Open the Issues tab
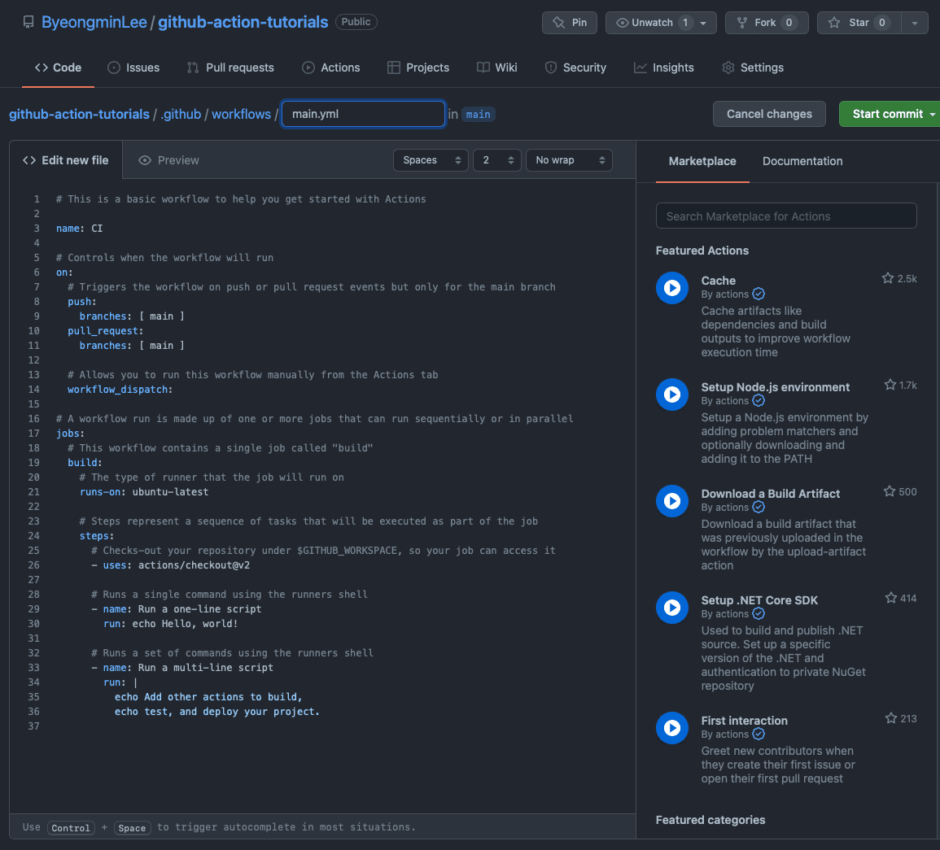Screen dimensions: 940x850 click(133, 68)
